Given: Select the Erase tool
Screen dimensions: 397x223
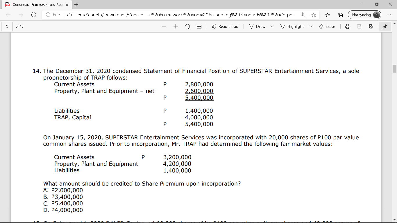Looking at the screenshot, I should coord(327,26).
